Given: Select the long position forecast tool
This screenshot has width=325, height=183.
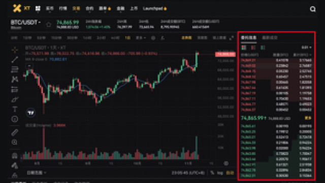Looking at the screenshot, I should pos(15,89).
